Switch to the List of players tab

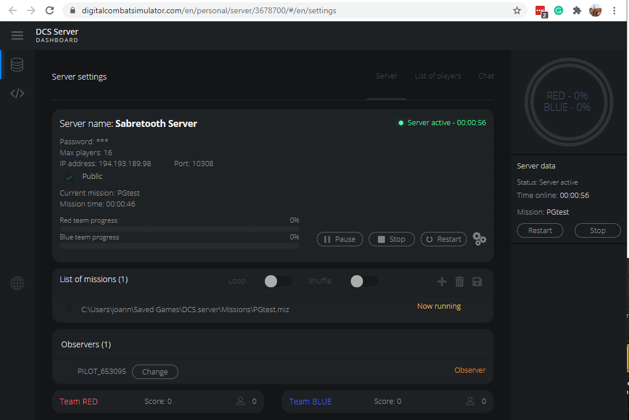coord(437,76)
